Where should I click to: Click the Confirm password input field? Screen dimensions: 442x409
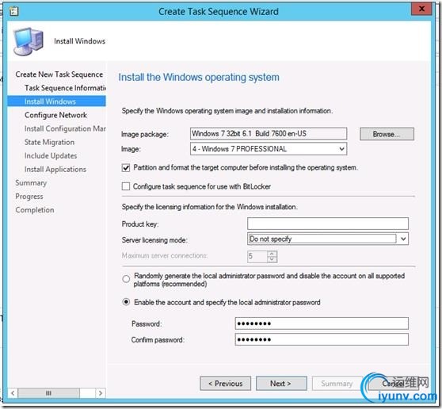pyautogui.click(x=322, y=339)
